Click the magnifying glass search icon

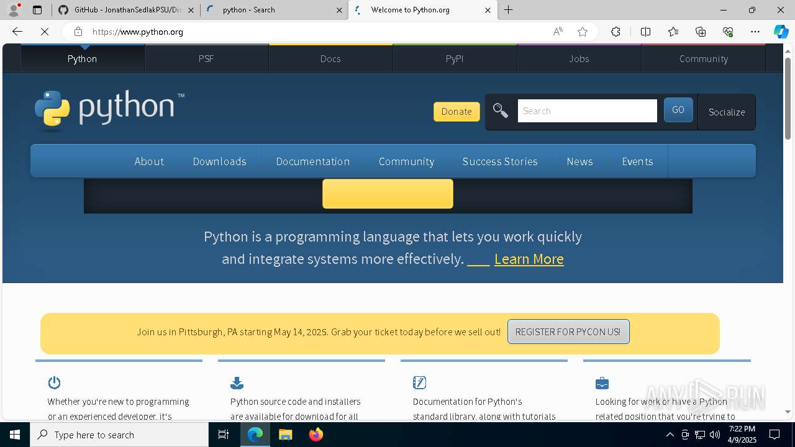[x=500, y=111]
